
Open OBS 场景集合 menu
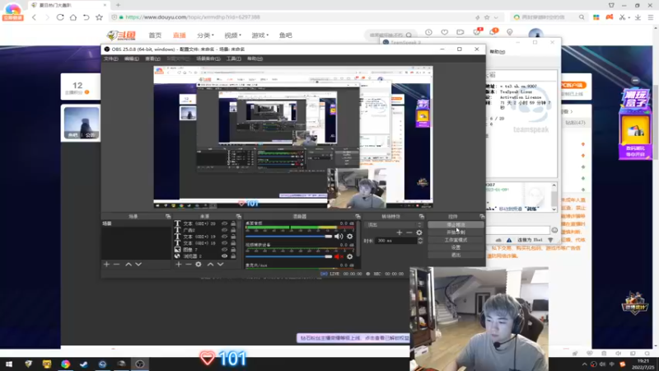(x=208, y=59)
